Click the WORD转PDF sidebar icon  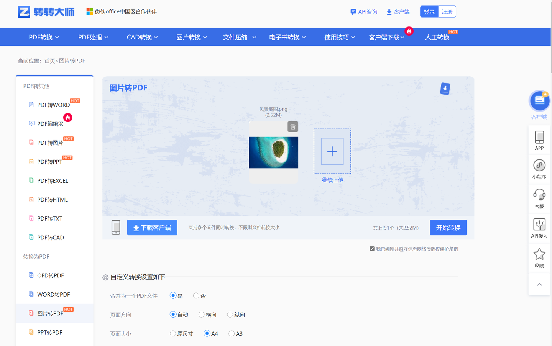31,294
